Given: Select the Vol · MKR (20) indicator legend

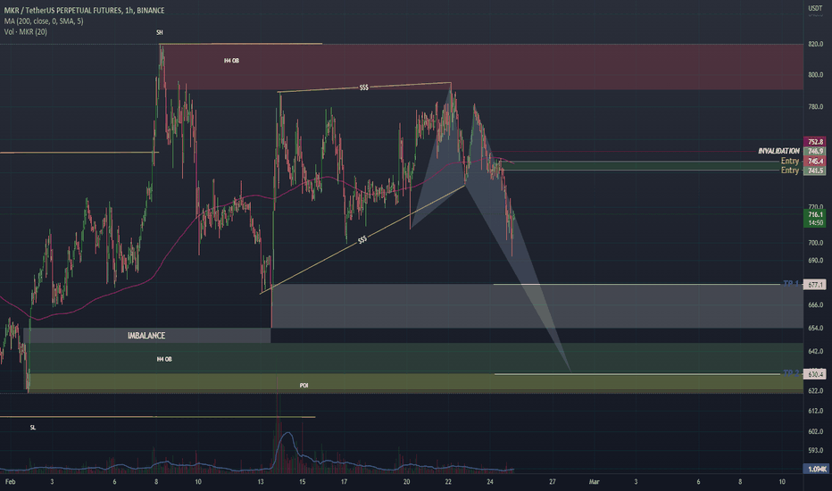Looking at the screenshot, I should (26, 32).
